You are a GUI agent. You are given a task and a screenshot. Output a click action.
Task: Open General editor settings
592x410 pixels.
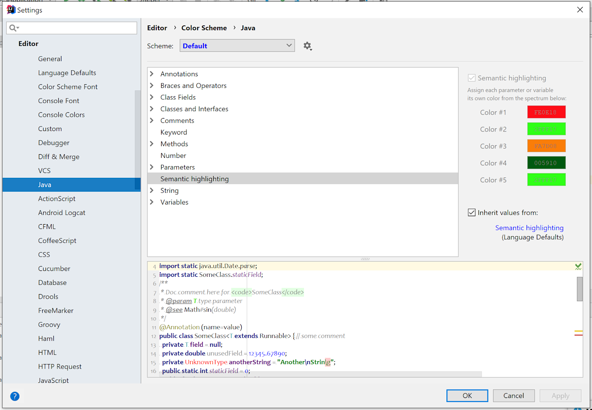point(50,59)
